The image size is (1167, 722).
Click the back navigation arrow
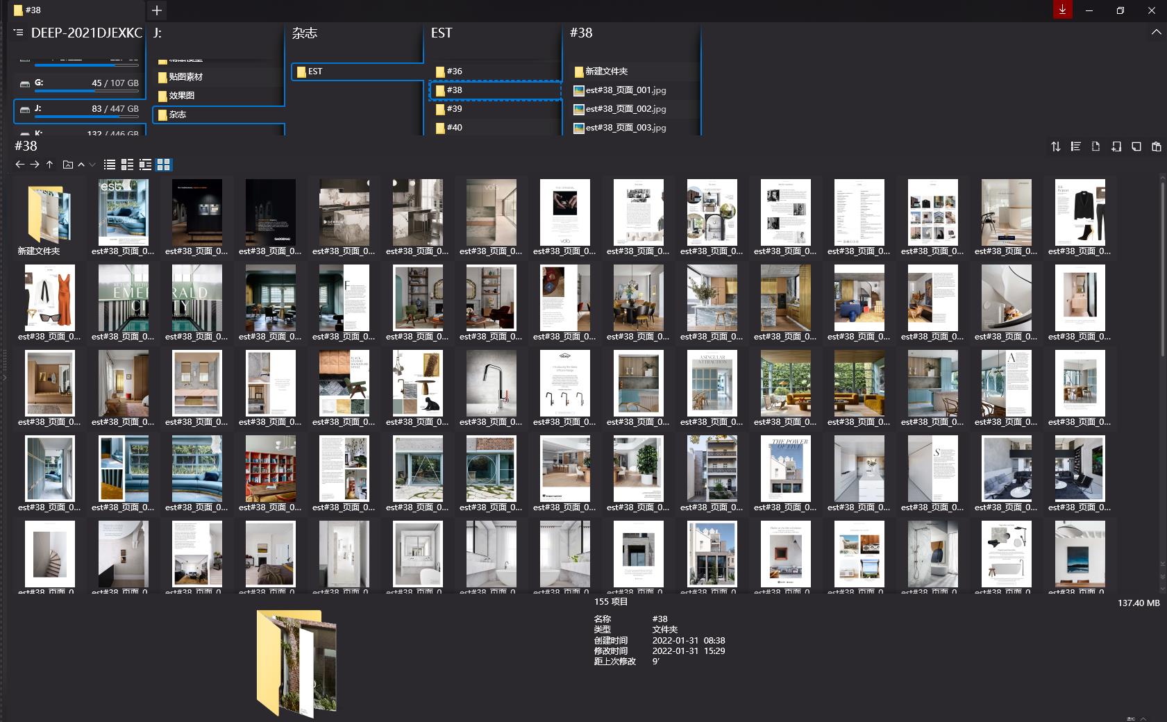19,165
